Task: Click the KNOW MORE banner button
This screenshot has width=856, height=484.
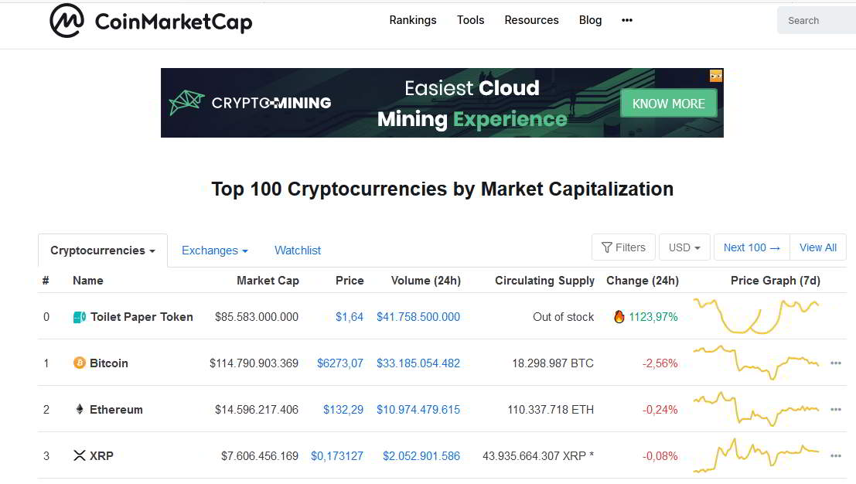Action: [x=668, y=104]
